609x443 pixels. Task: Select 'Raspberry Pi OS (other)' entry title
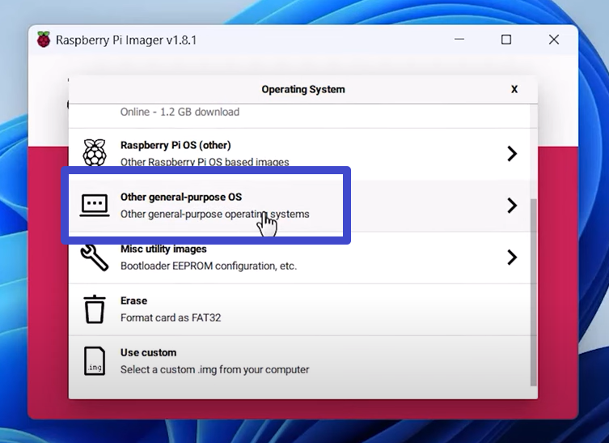coord(176,145)
